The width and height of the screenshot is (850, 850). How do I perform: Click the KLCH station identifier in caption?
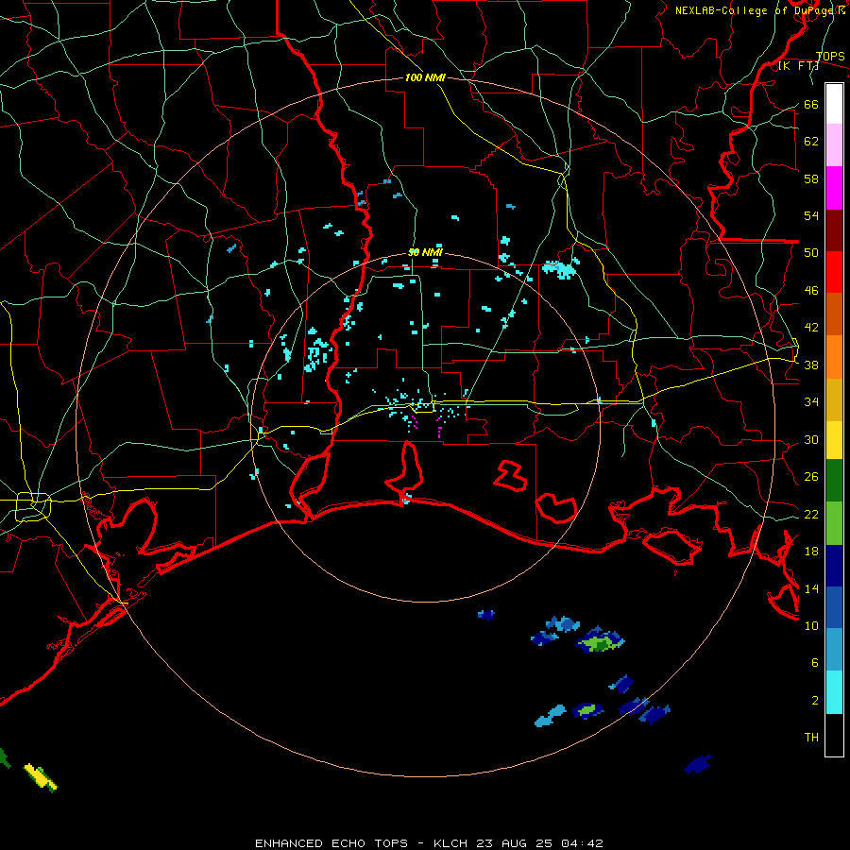click(x=451, y=843)
